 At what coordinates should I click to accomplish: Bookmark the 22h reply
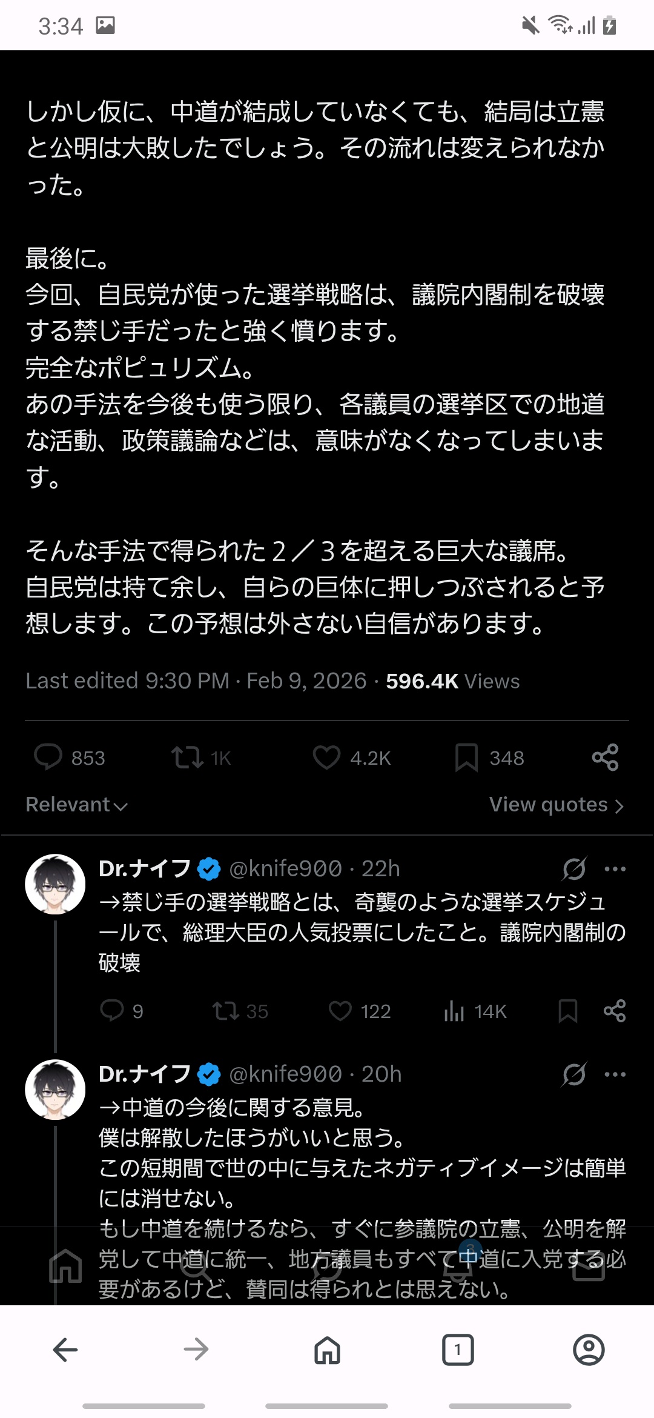[x=567, y=1011]
